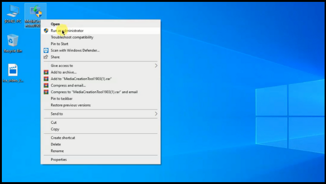Open the Send to entry
This screenshot has height=184, width=326.
(101, 114)
